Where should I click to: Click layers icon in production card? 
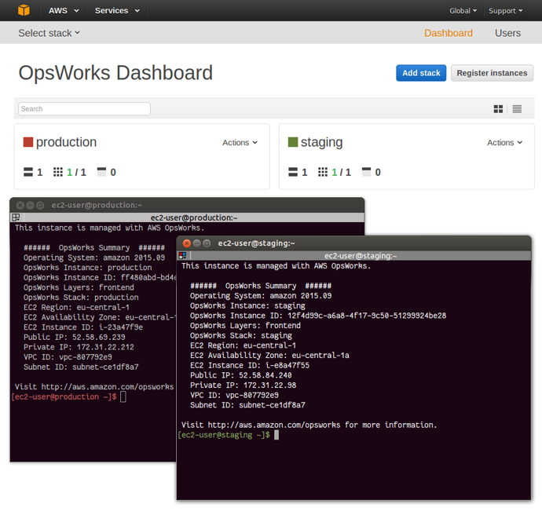[28, 172]
